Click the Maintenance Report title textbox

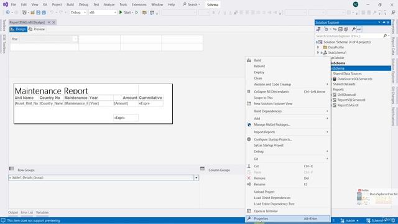tap(76, 90)
